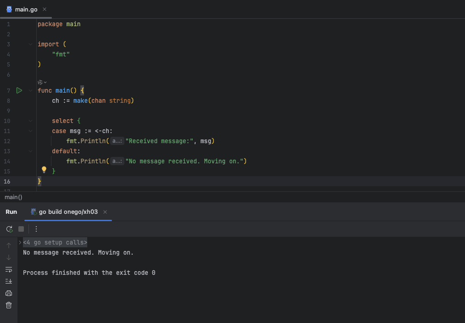This screenshot has width=465, height=323.
Task: Click the closing brace on line 16
Action: [39, 181]
